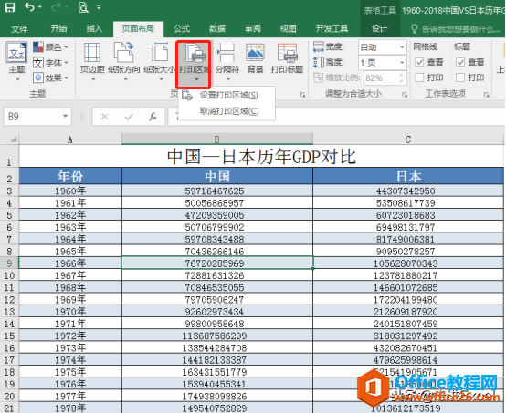Viewport: 506px width, 413px height.
Task: Expand the 分隔符 dropdown arrow
Action: tap(227, 79)
